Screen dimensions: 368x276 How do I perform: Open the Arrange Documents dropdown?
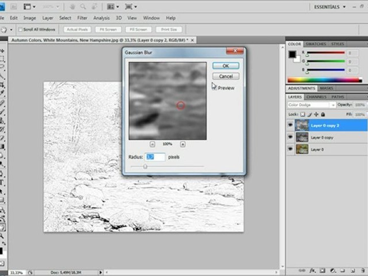[113, 7]
